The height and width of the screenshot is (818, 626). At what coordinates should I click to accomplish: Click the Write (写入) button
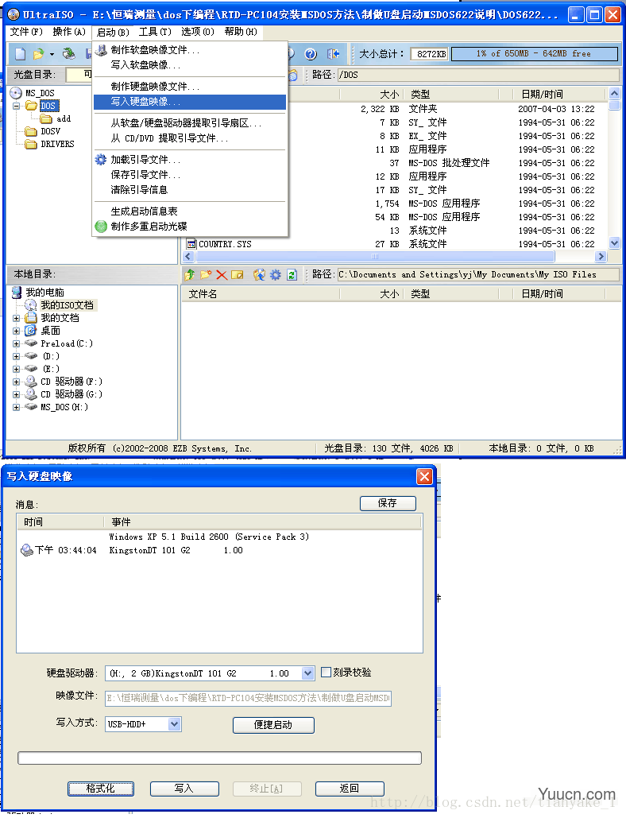[184, 789]
